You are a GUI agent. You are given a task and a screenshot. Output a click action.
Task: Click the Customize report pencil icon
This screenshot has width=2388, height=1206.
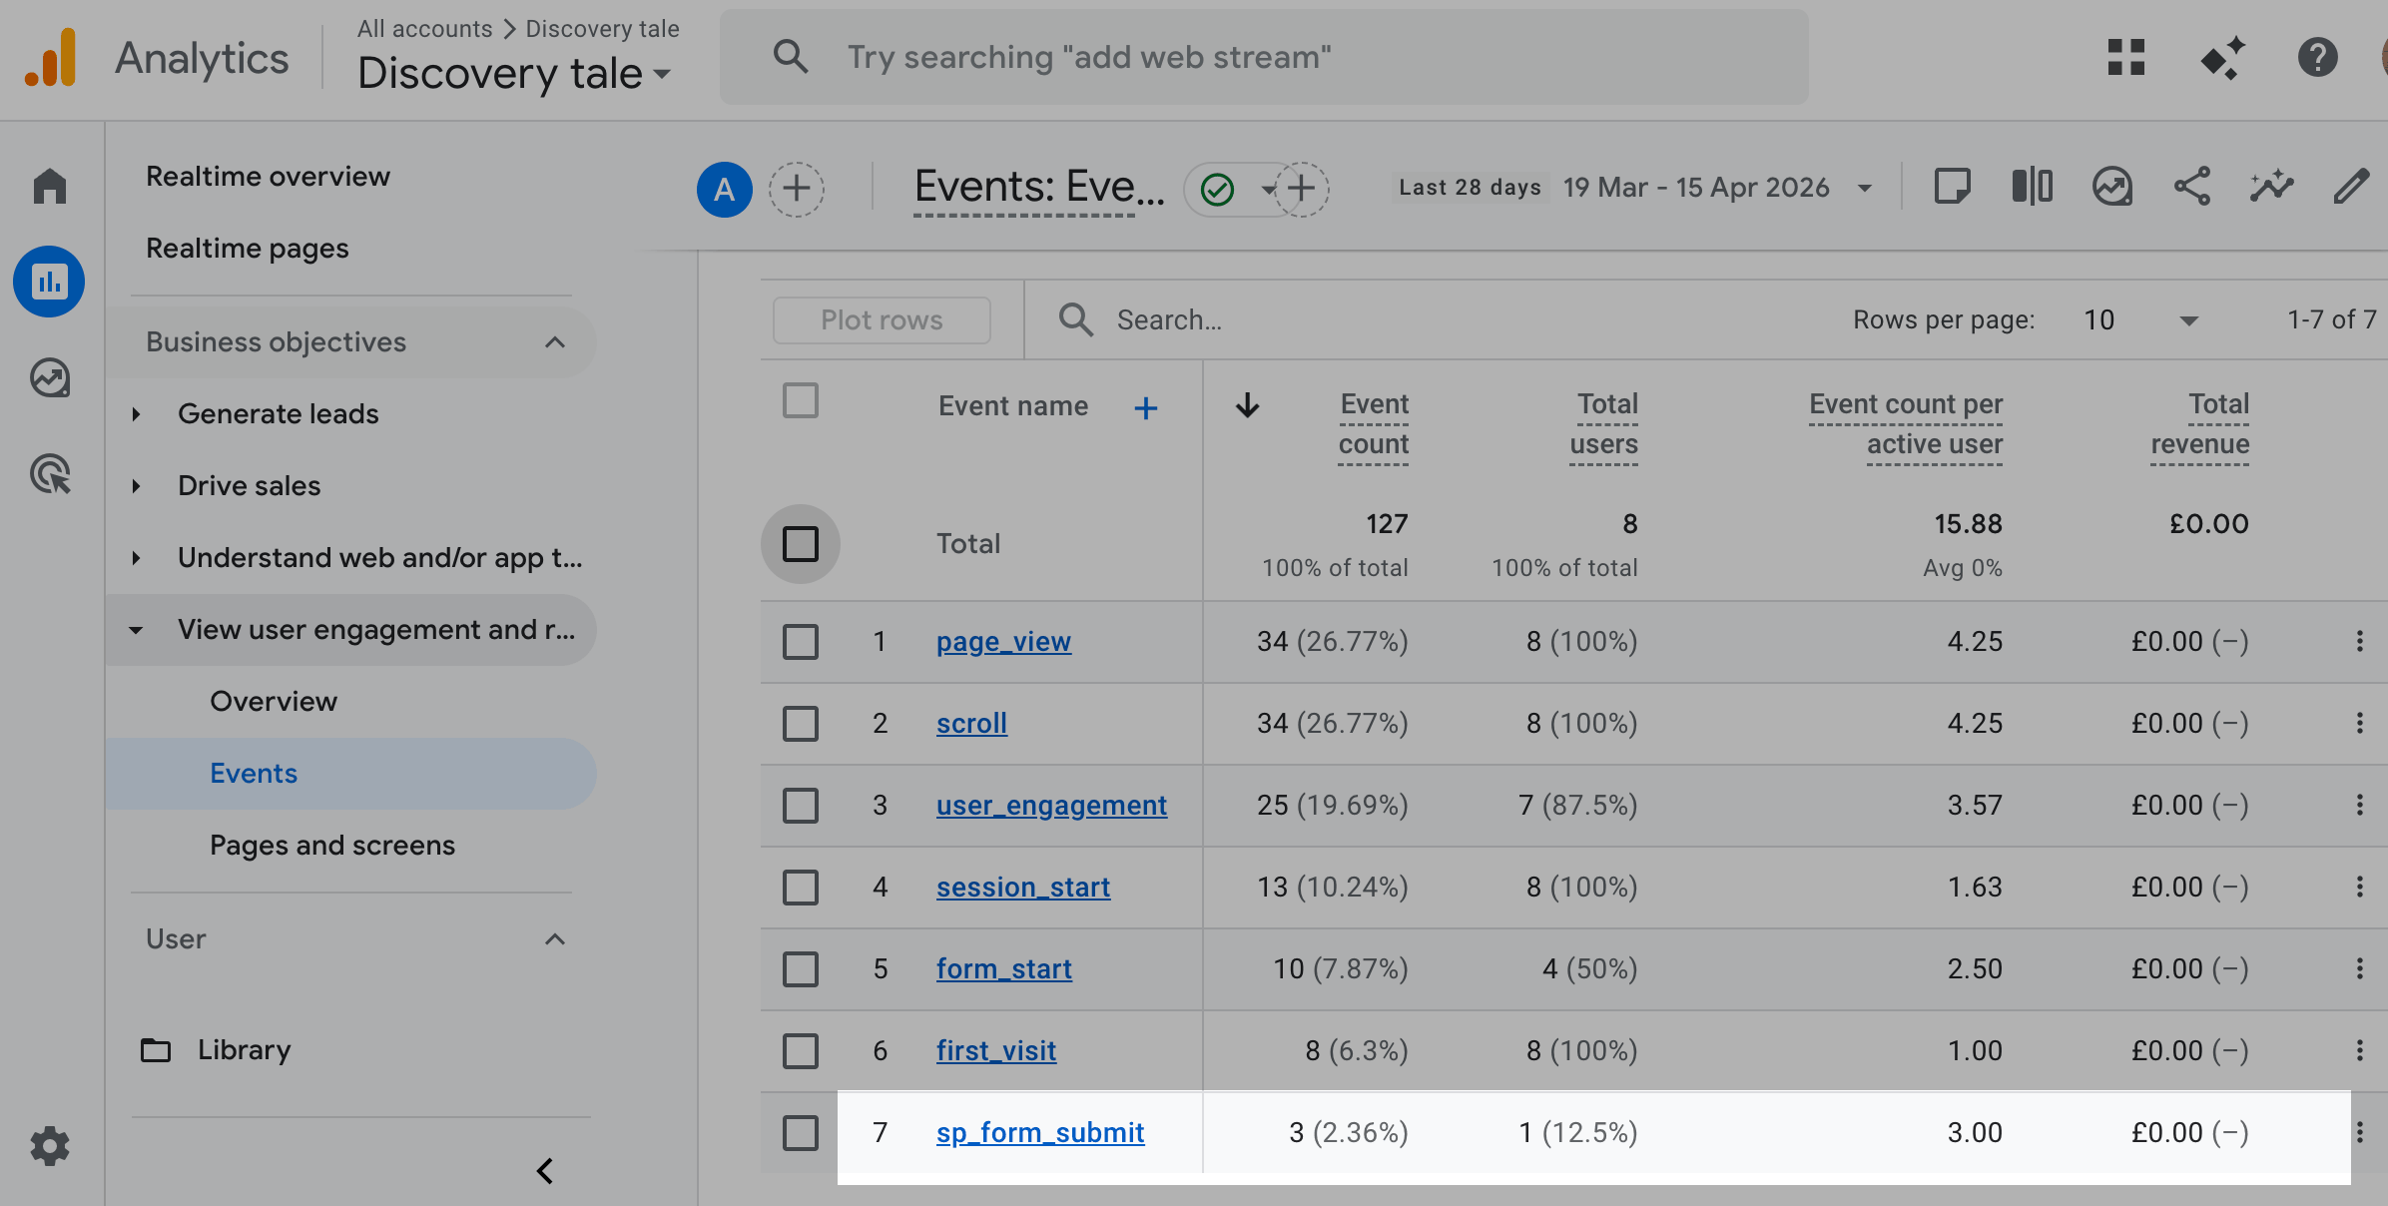(2350, 187)
